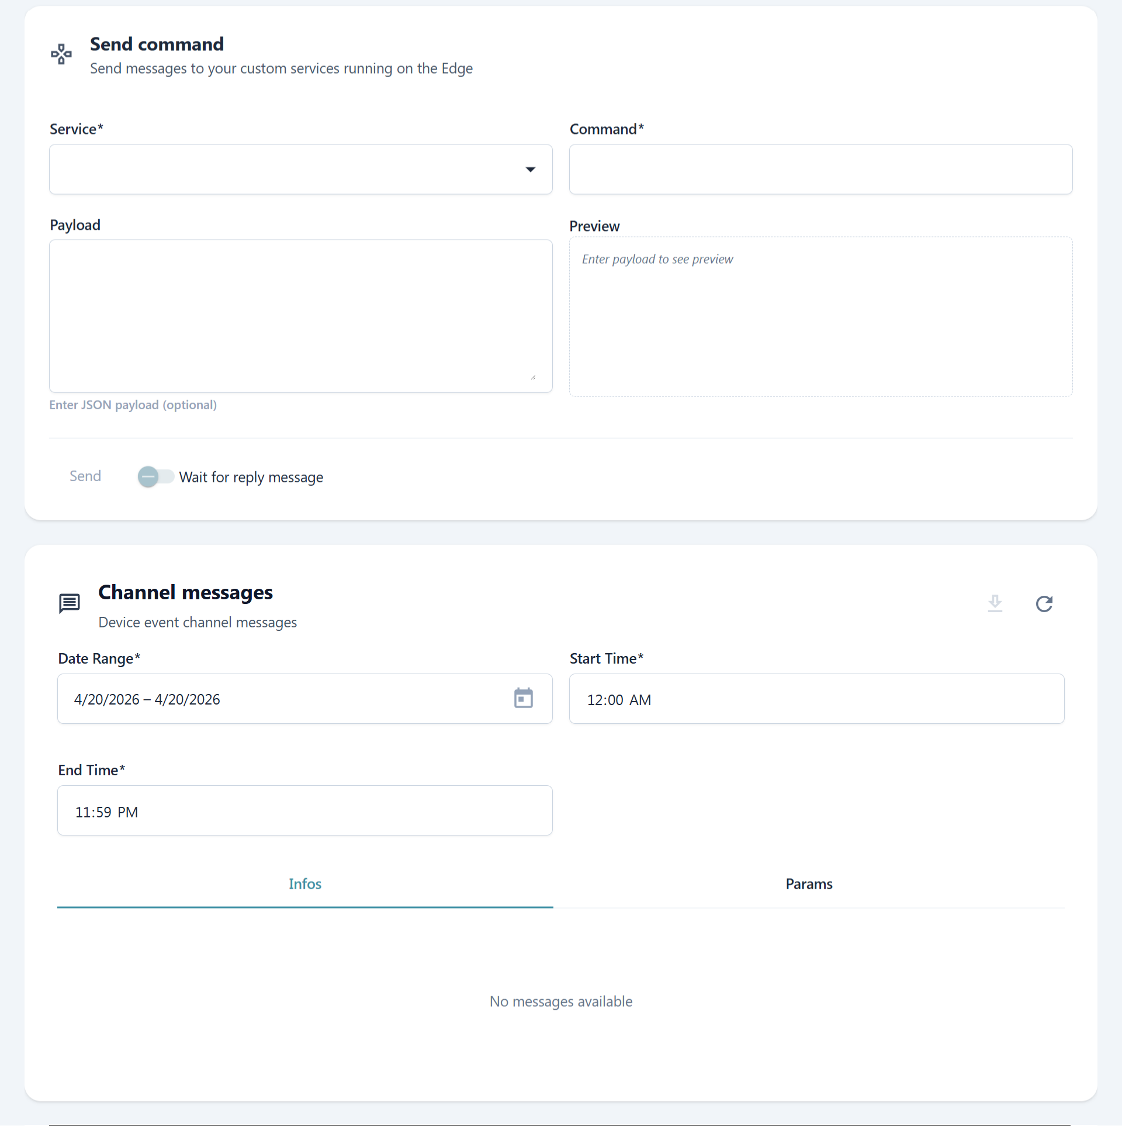Select the End Time field showing 11:59 PM
This screenshot has height=1129, width=1122.
(x=304, y=811)
